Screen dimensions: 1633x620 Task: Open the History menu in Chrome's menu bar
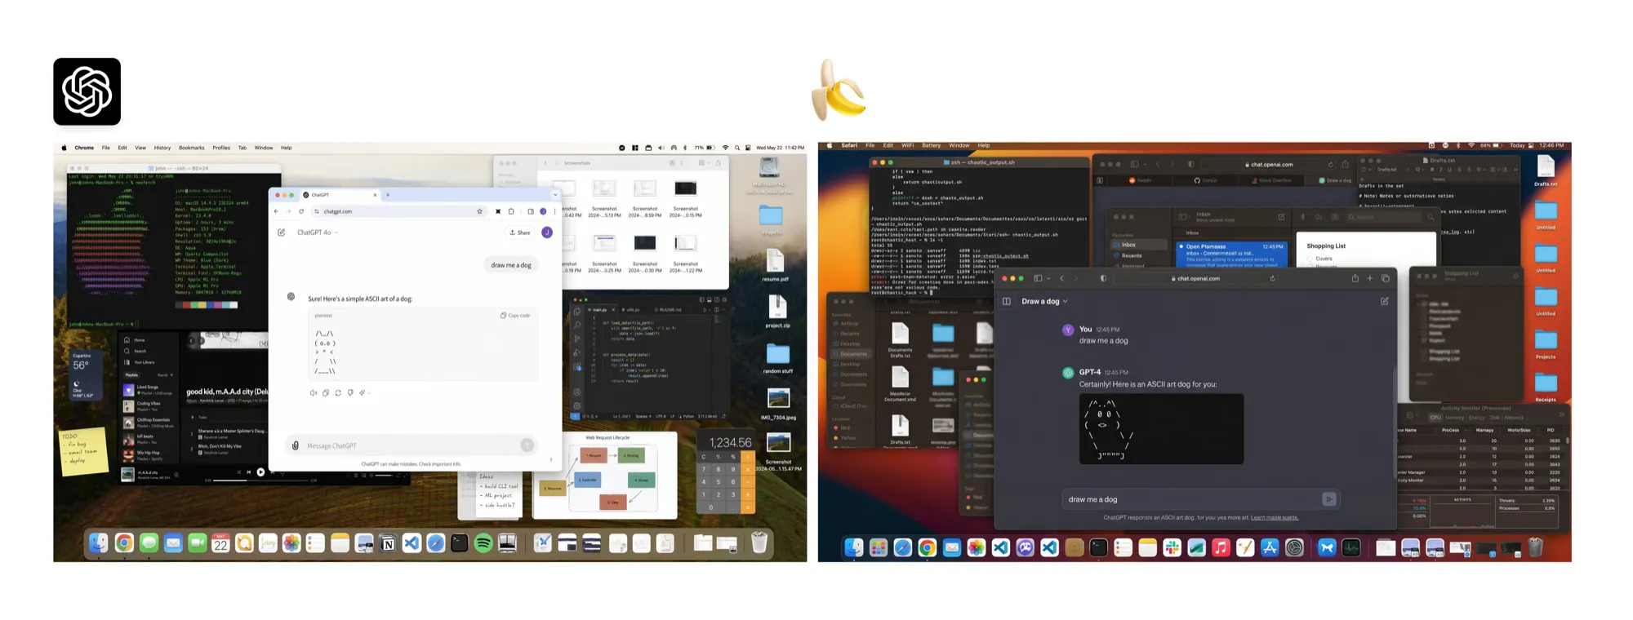click(x=162, y=148)
